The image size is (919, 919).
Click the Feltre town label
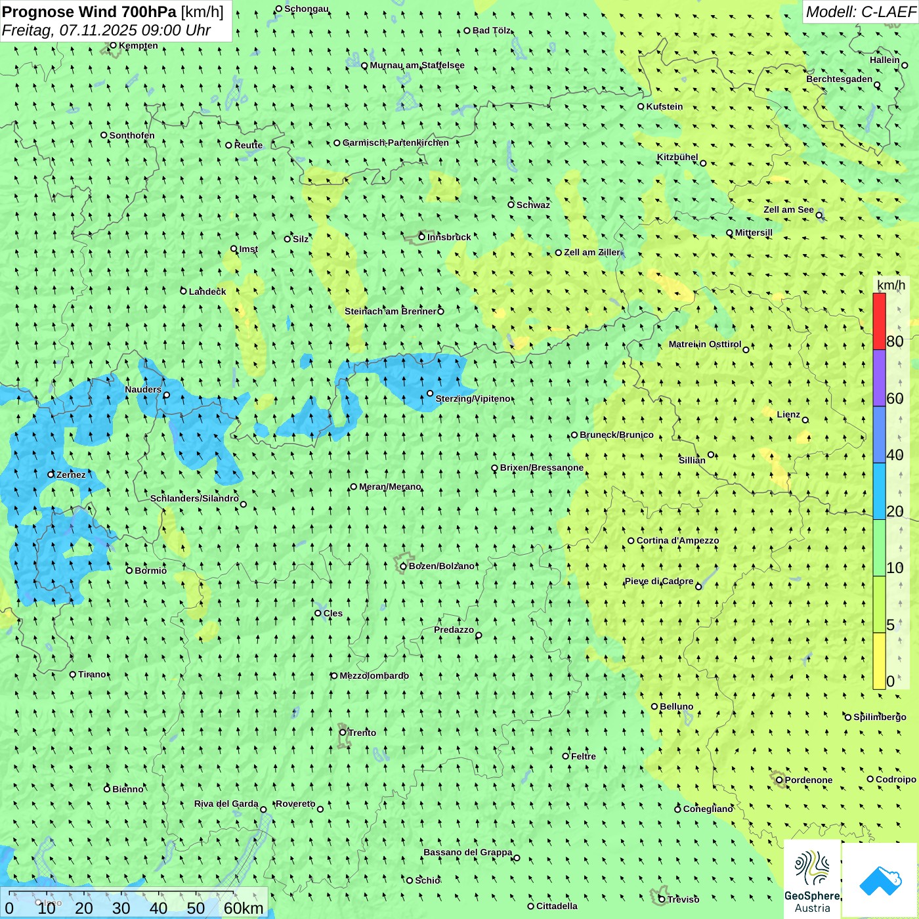point(583,756)
